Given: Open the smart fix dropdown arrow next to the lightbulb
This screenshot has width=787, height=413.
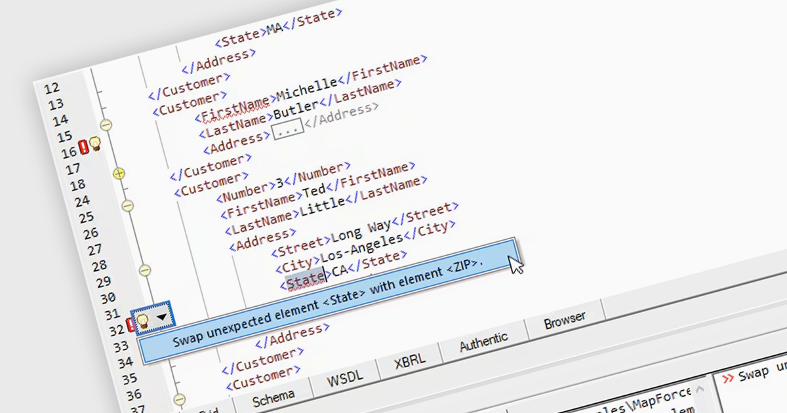Looking at the screenshot, I should pyautogui.click(x=161, y=316).
